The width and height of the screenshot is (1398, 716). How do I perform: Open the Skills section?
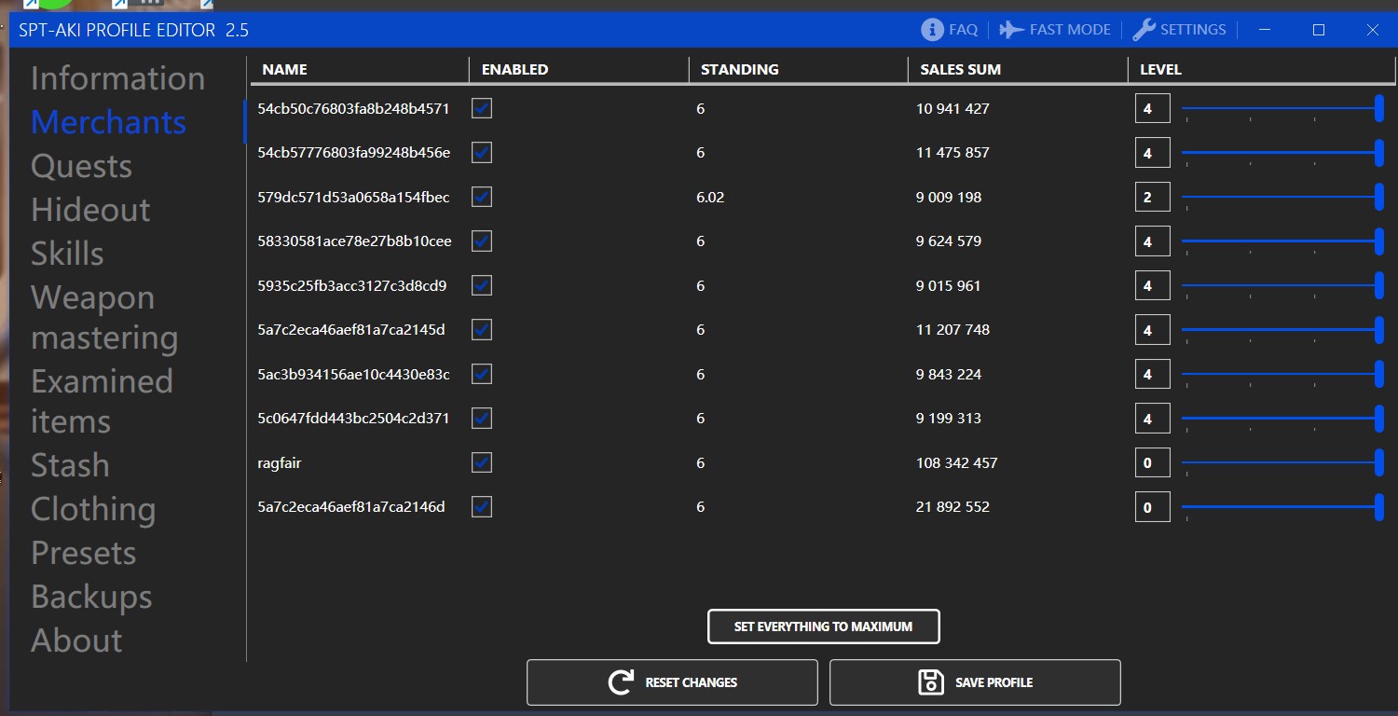tap(66, 253)
